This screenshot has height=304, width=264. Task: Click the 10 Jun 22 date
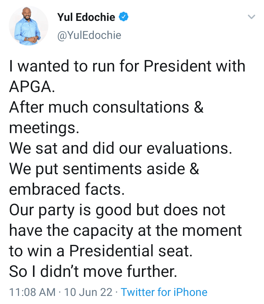click(88, 292)
